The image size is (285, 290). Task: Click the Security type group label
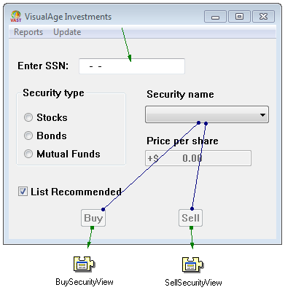coord(53,93)
